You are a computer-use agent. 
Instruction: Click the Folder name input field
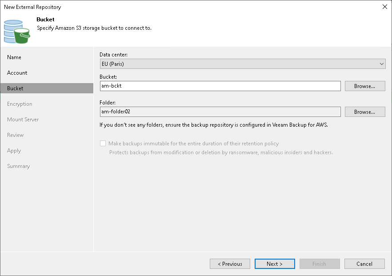pos(220,112)
